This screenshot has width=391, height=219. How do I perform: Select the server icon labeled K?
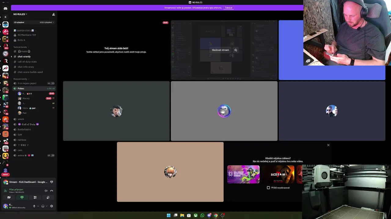[x=5, y=17]
